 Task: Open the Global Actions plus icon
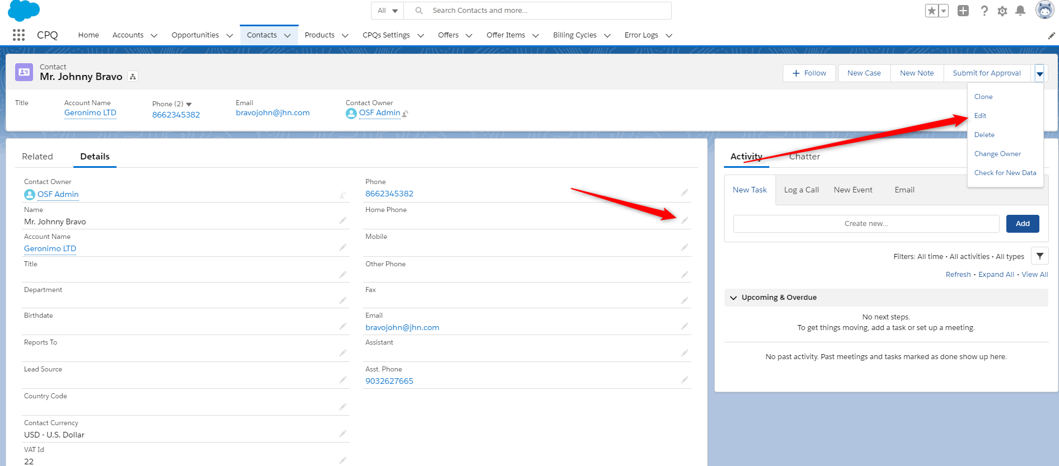(x=963, y=11)
